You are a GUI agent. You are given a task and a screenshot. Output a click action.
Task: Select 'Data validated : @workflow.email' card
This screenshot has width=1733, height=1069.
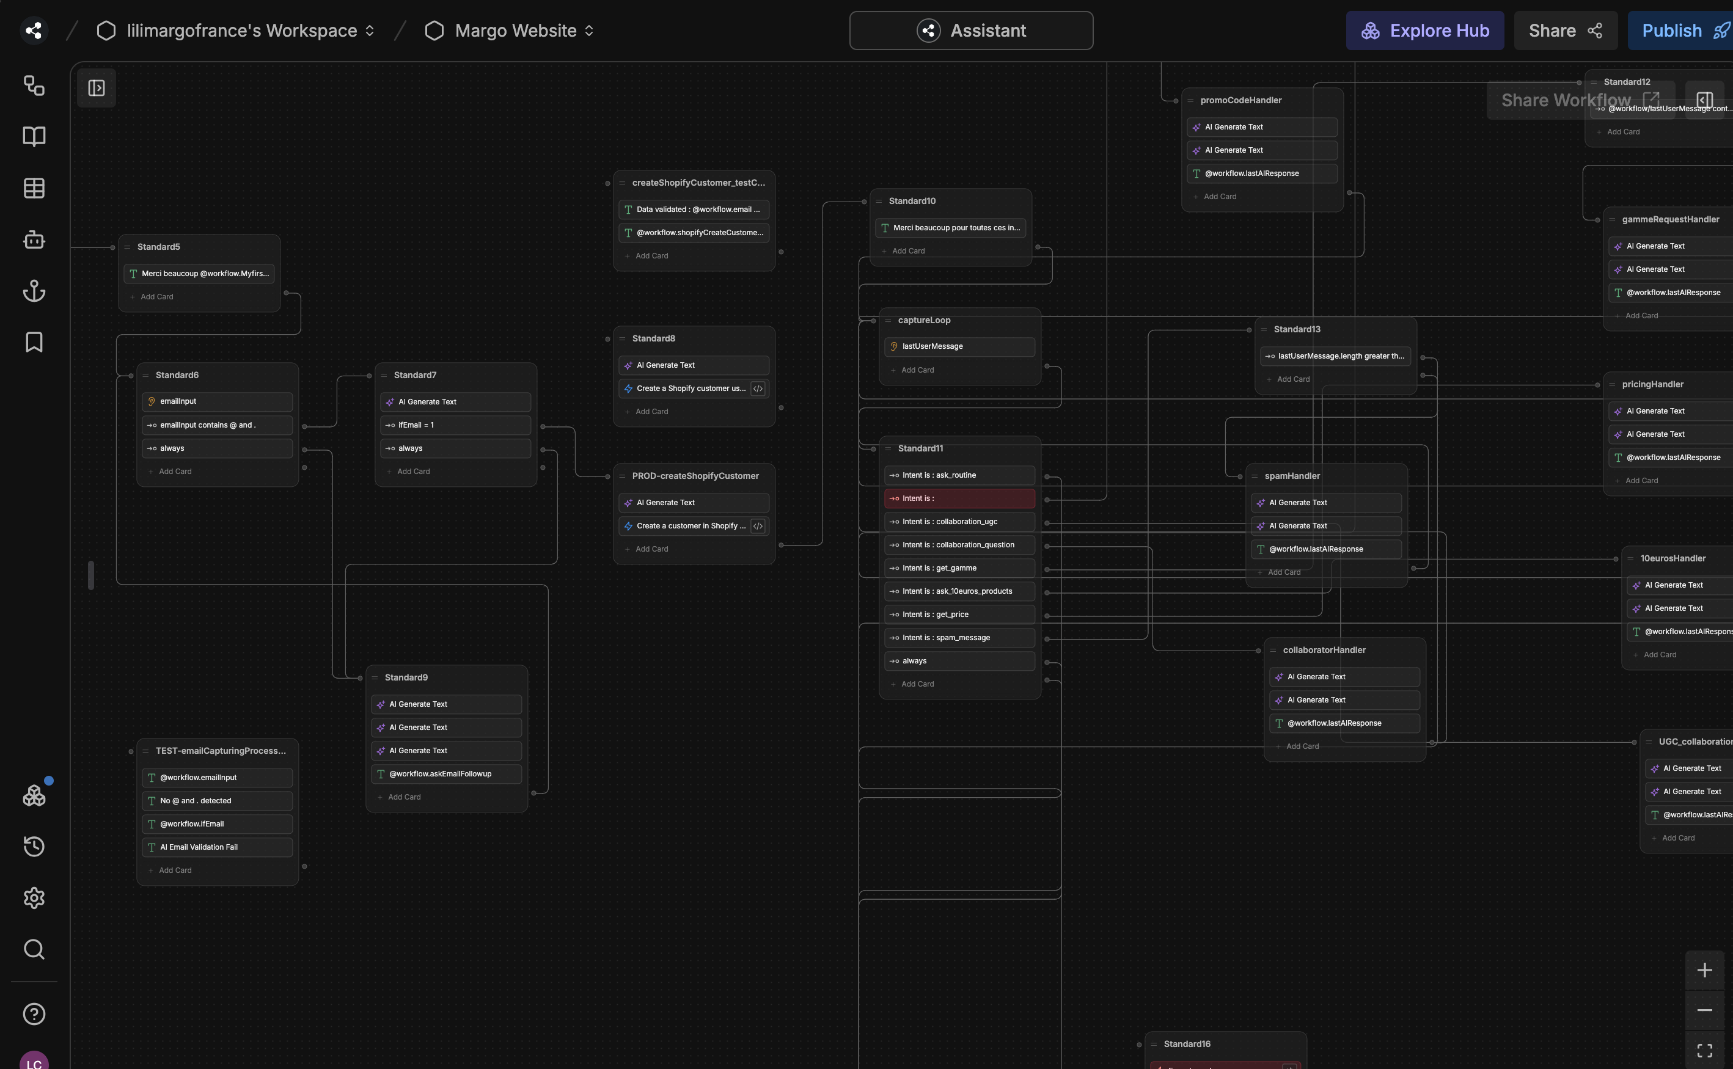694,210
